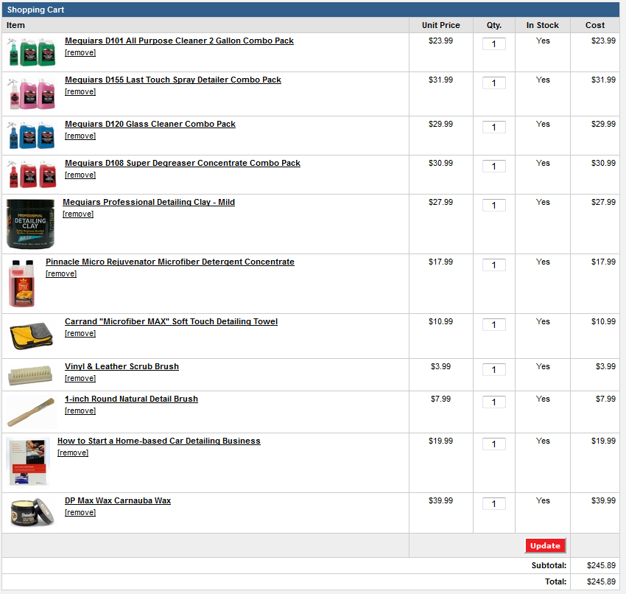
Task: Click quantity field for Meguiars D120 Glass Cleaner
Action: (494, 127)
